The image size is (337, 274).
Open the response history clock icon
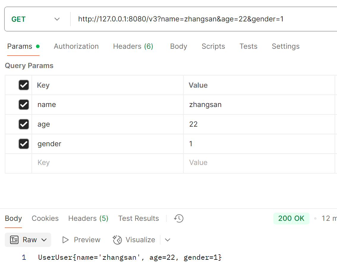tap(179, 219)
